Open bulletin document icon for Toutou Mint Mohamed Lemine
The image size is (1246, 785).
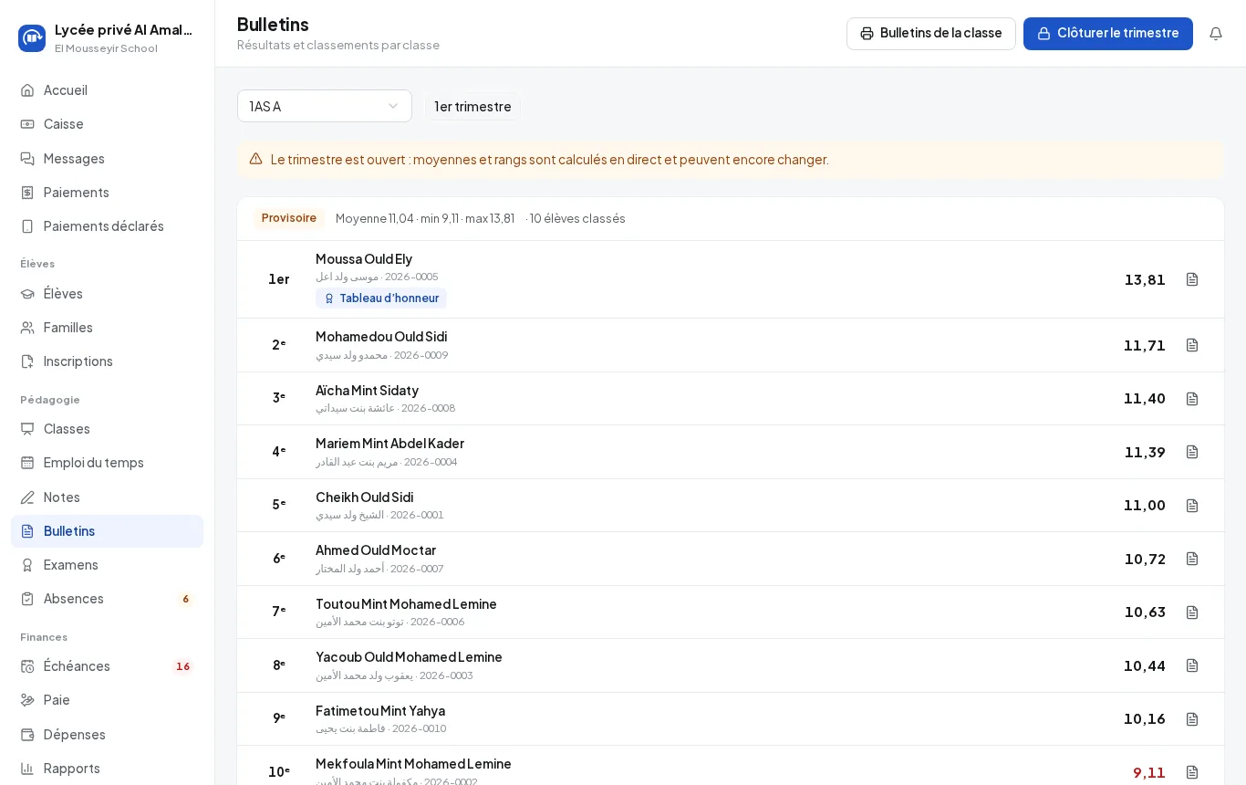pos(1192,612)
